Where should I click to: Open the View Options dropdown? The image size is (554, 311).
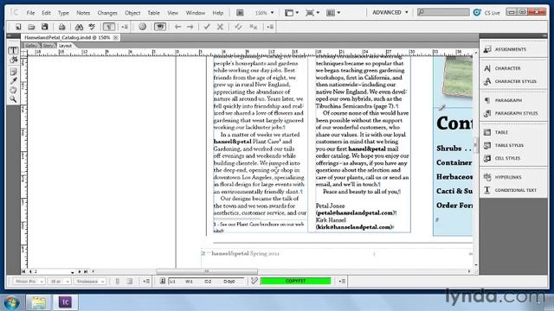tap(292, 13)
